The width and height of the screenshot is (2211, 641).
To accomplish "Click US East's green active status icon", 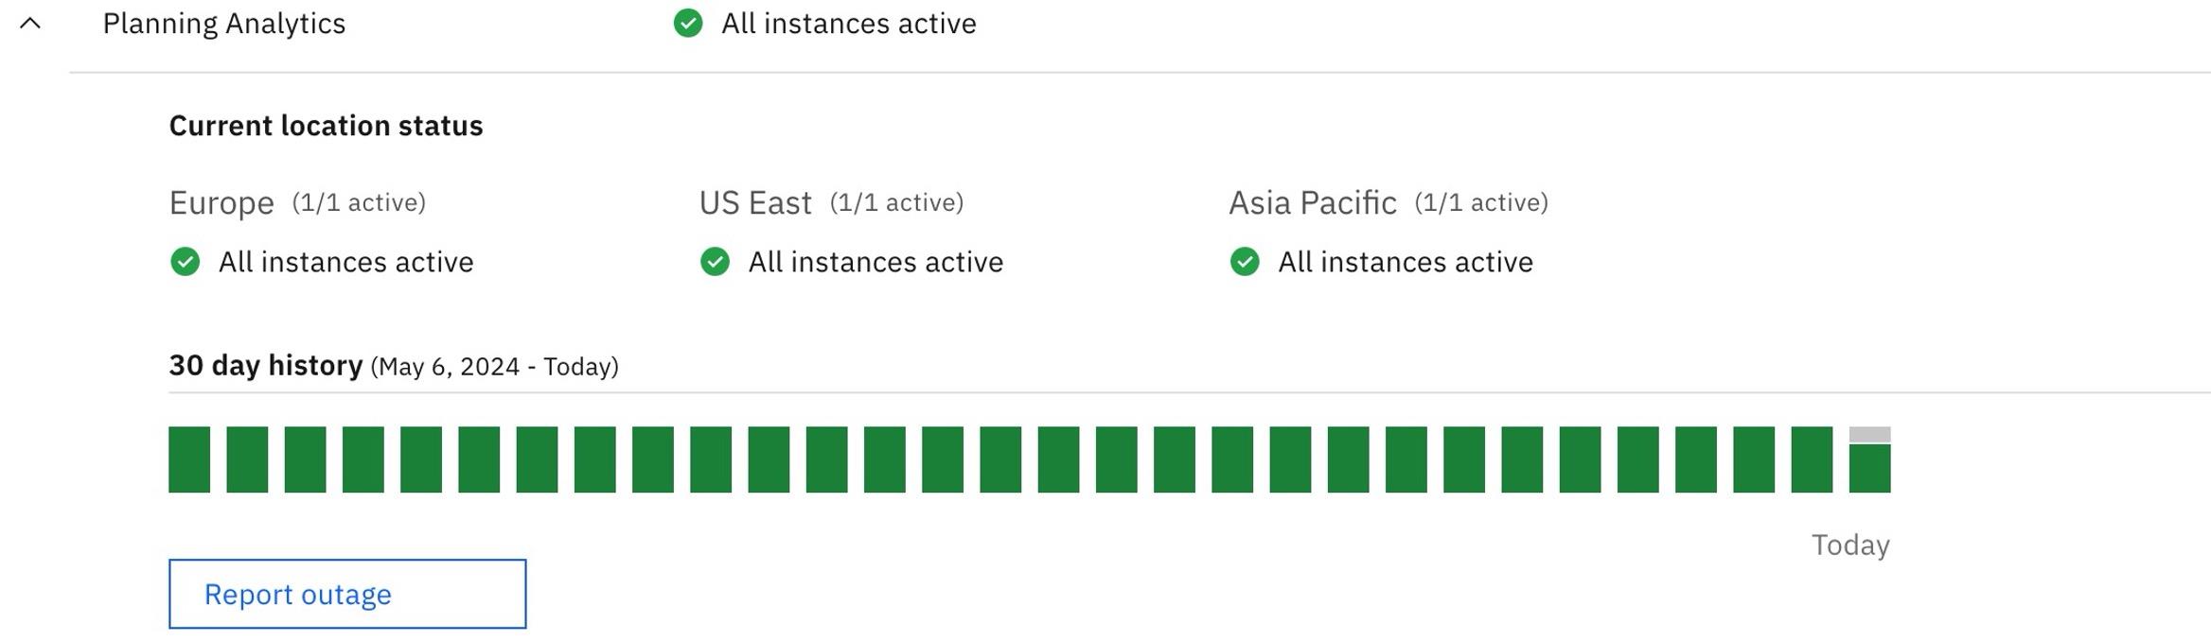I will (715, 262).
